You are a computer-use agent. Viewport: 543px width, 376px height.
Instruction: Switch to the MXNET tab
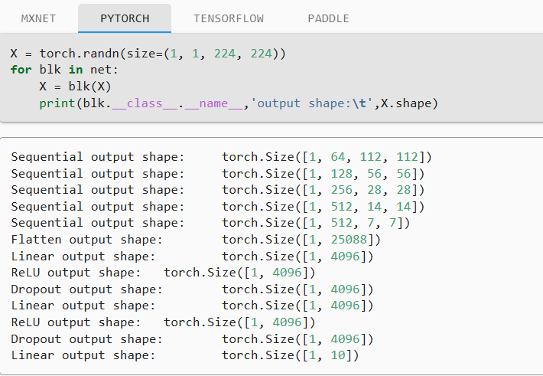click(x=38, y=18)
